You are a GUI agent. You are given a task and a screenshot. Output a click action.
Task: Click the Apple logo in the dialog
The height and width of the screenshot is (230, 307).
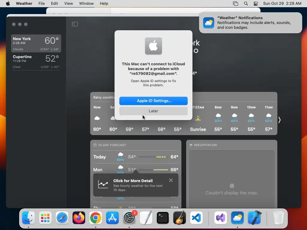coord(153,46)
